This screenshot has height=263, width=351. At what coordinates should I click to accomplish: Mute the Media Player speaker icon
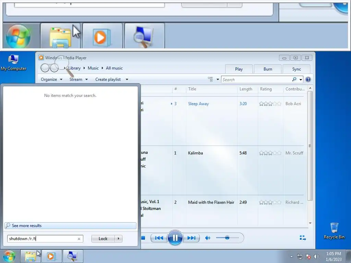[x=207, y=238]
